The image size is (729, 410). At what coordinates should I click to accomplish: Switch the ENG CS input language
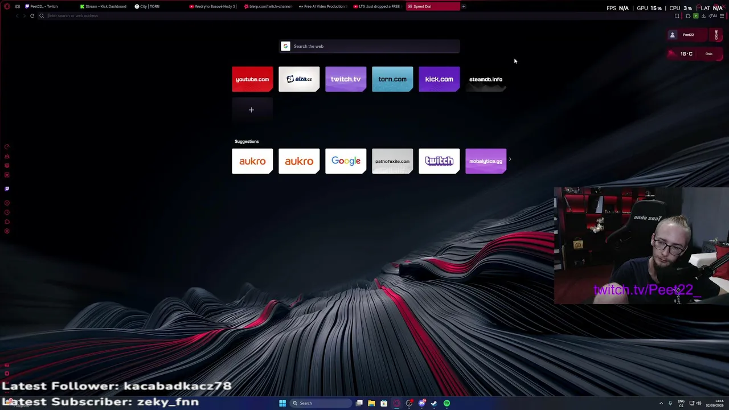pyautogui.click(x=681, y=403)
